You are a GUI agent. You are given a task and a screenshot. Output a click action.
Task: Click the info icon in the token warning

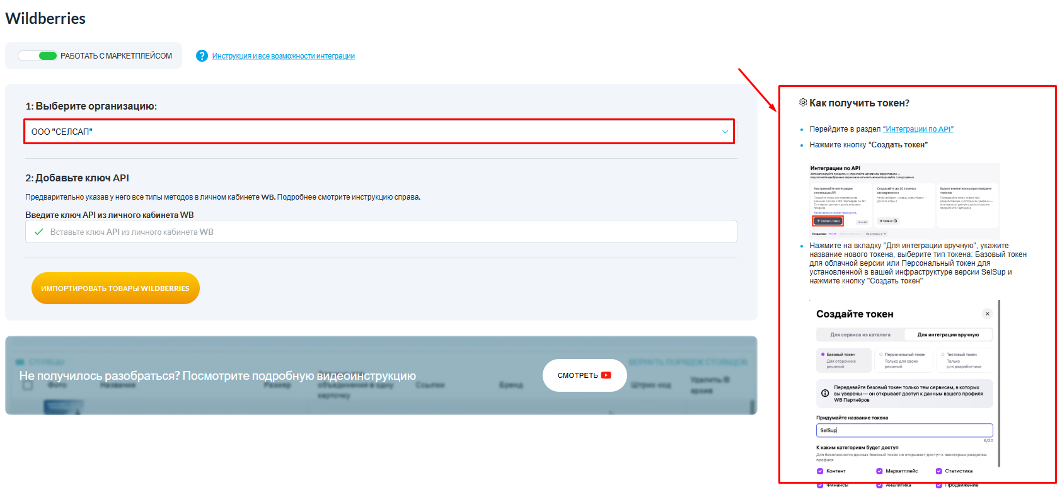825,394
